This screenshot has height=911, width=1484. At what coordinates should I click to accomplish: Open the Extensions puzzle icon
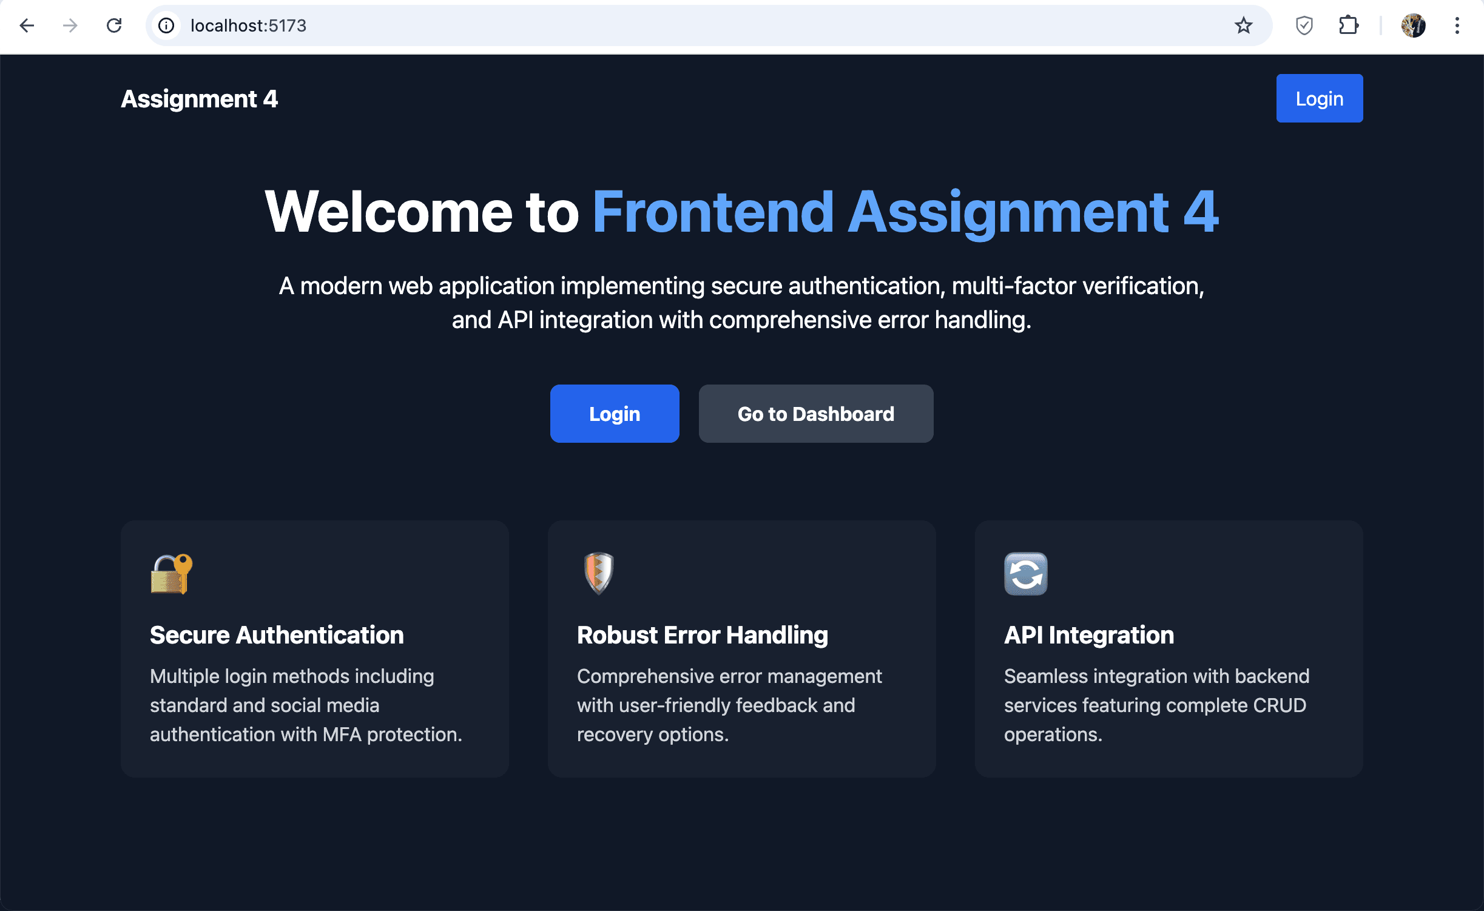point(1348,25)
